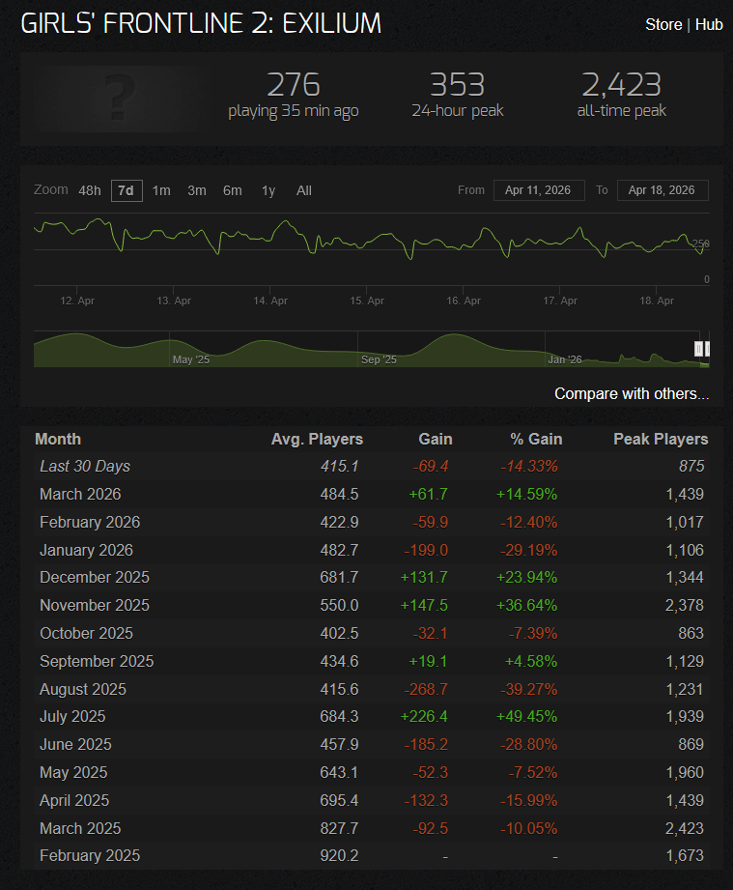
Task: Click the October 2025 row label
Action: pos(86,633)
